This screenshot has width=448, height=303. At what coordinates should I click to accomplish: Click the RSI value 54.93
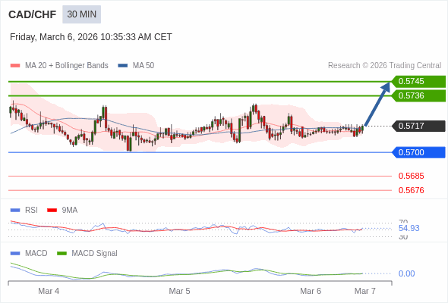pyautogui.click(x=409, y=228)
